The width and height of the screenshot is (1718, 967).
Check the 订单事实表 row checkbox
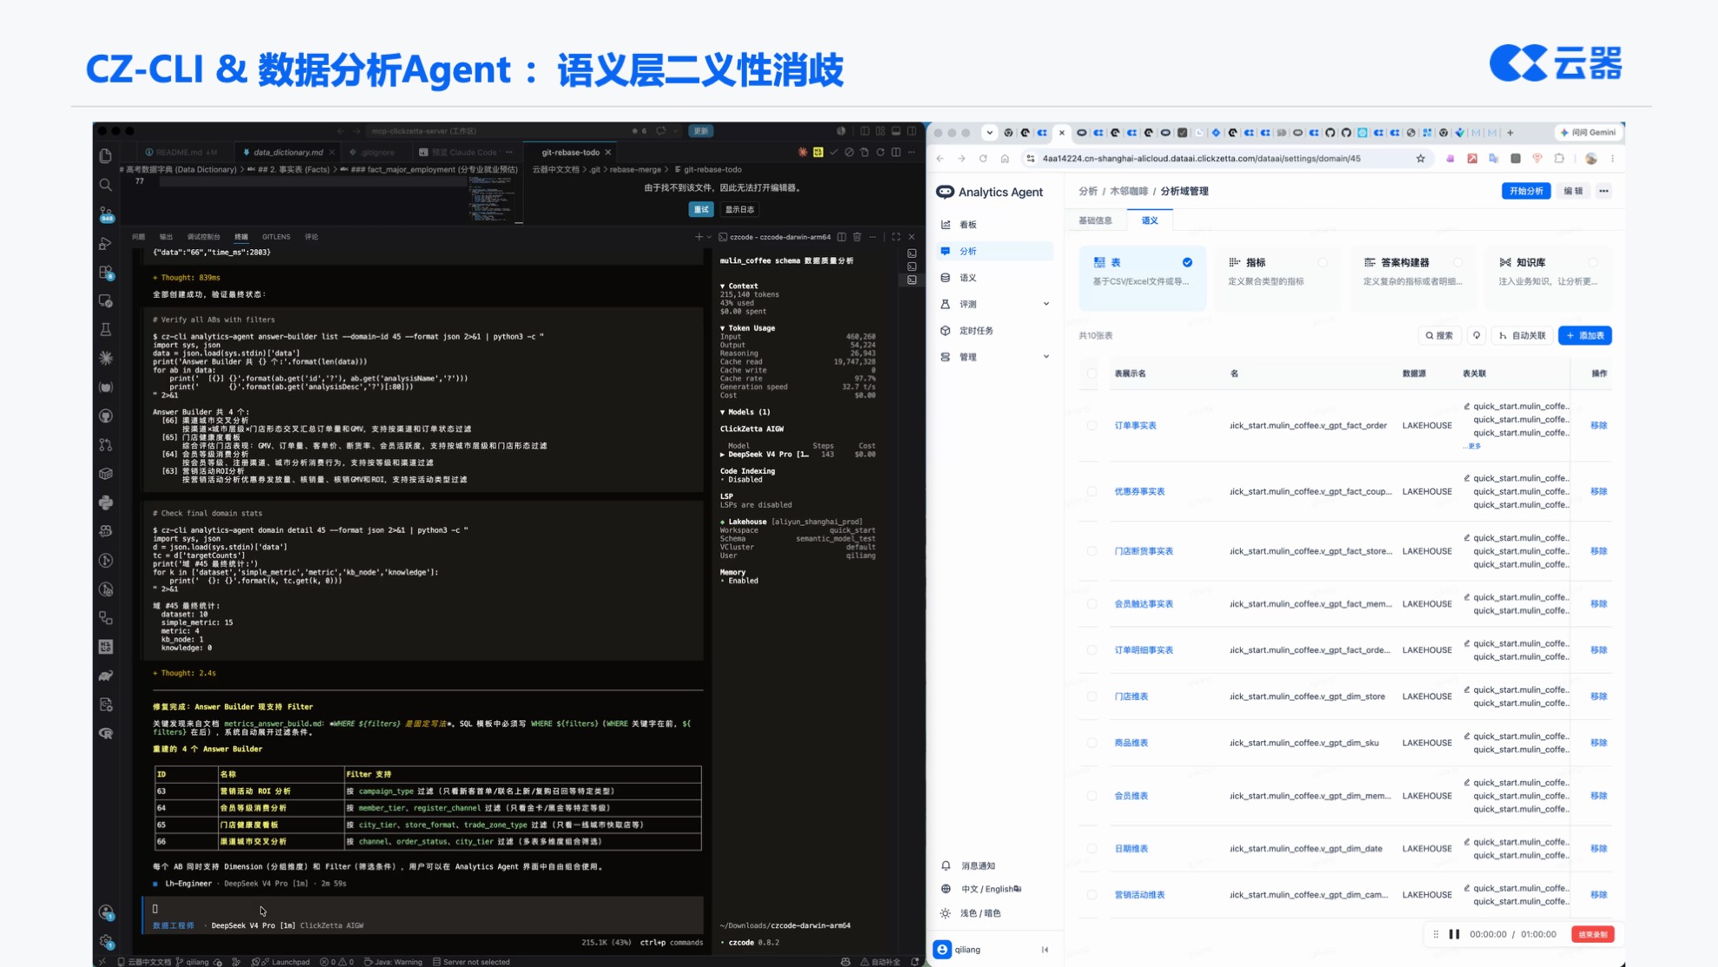[1092, 425]
